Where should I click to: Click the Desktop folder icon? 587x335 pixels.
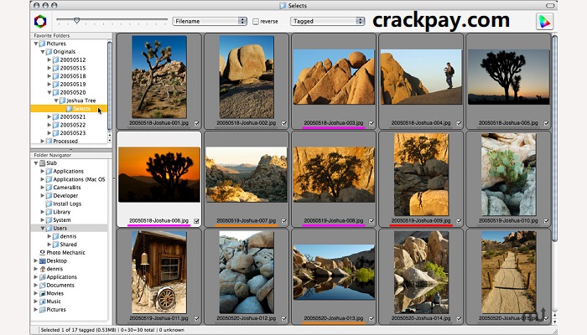pyautogui.click(x=42, y=260)
